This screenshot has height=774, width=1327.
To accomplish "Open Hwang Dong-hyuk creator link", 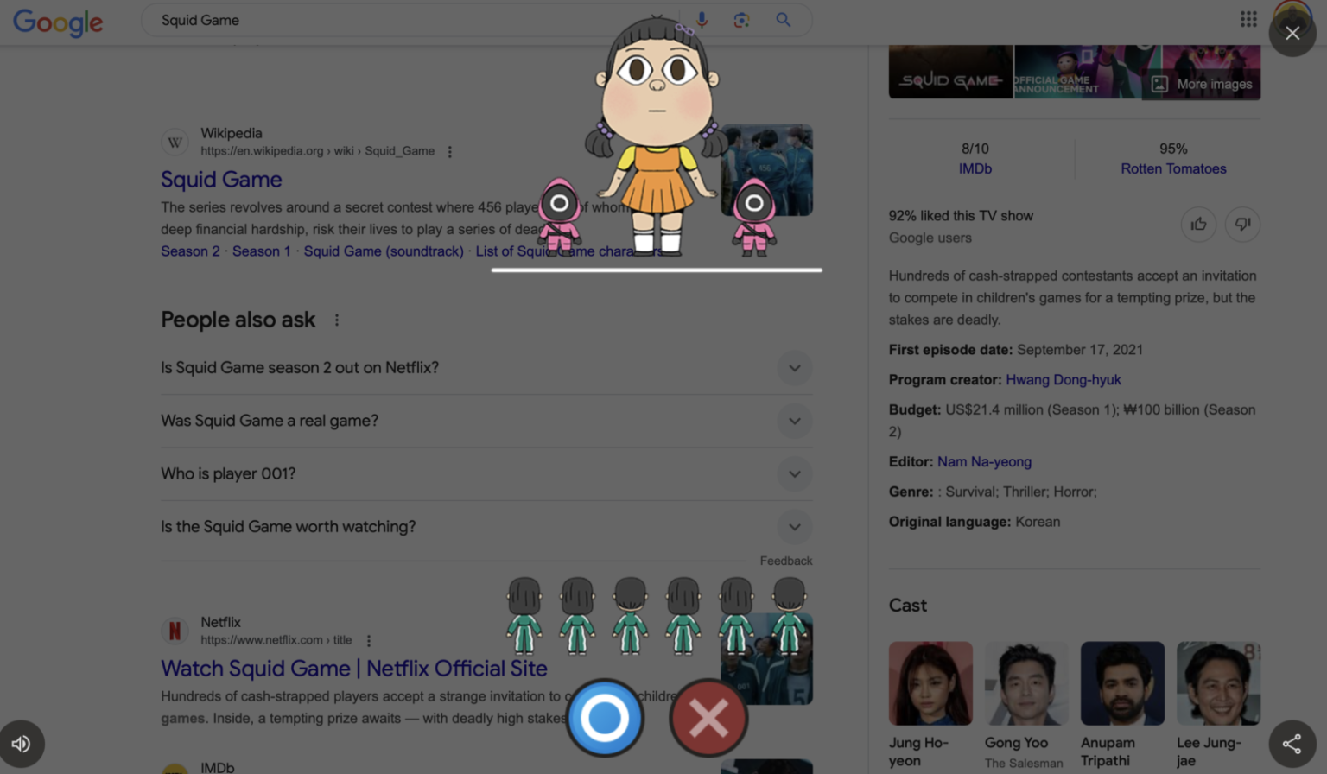I will [x=1064, y=380].
